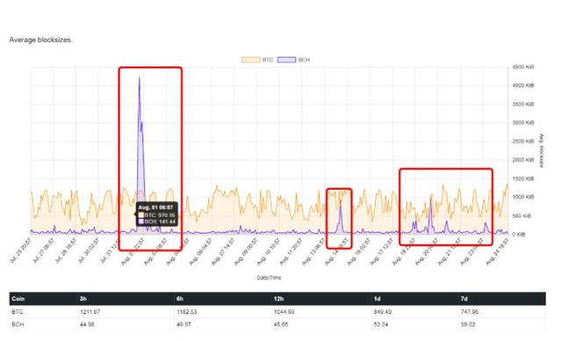Viewport: 562px width, 341px height.
Task: Click BCH 7d value 99.02
Action: (468, 324)
